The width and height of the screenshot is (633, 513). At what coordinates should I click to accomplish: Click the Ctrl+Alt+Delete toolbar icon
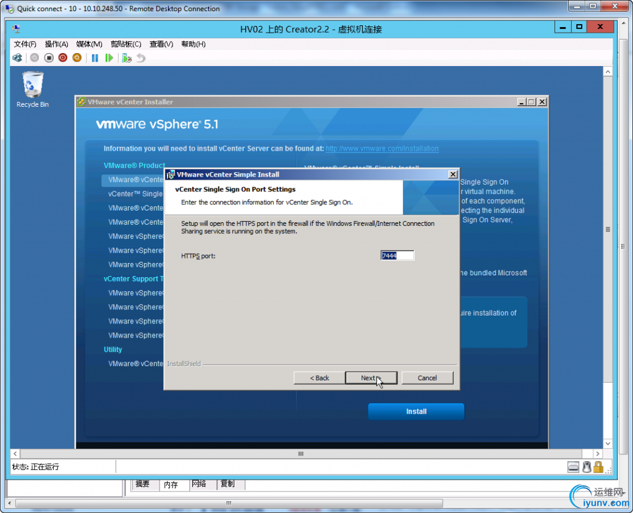point(17,57)
